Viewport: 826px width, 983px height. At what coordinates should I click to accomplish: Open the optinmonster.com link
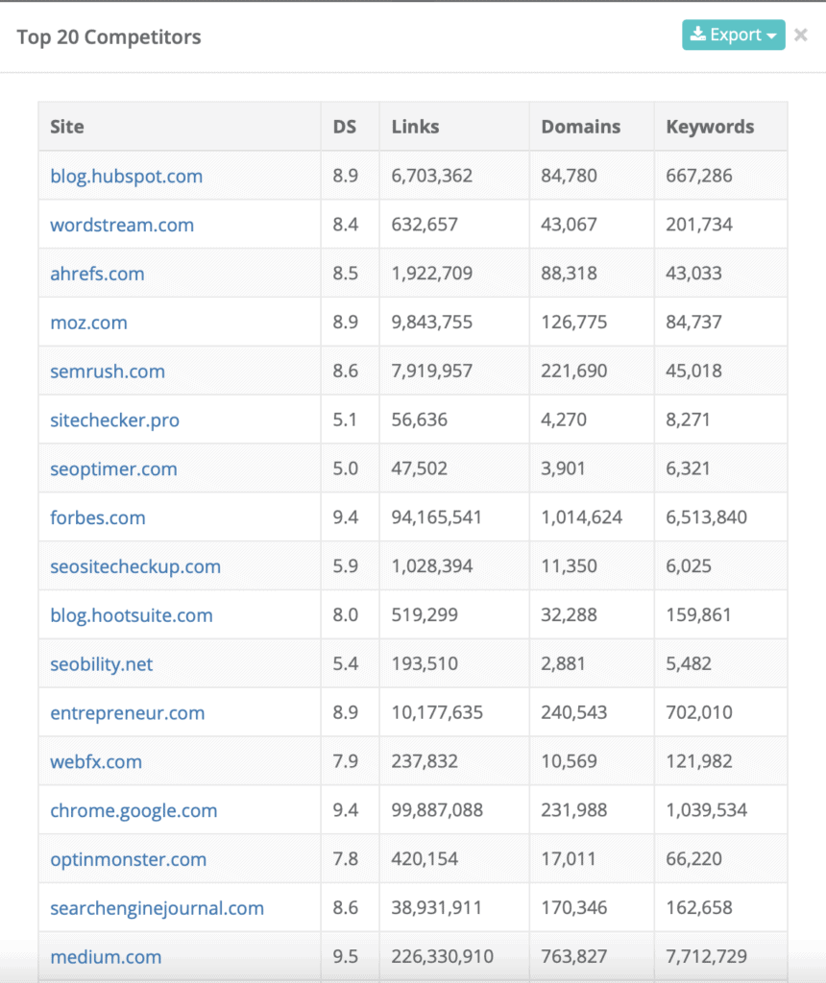pos(128,860)
